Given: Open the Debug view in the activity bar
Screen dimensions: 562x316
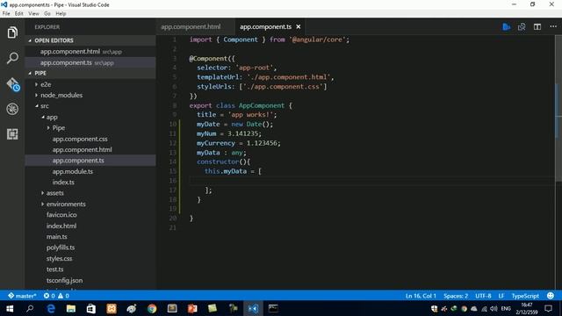Looking at the screenshot, I should 12,109.
